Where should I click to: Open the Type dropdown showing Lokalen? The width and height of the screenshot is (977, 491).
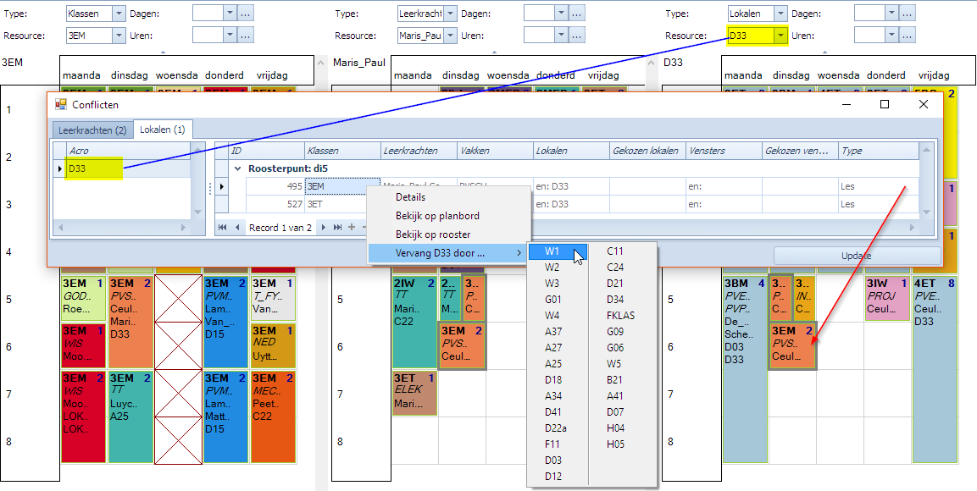click(x=780, y=13)
